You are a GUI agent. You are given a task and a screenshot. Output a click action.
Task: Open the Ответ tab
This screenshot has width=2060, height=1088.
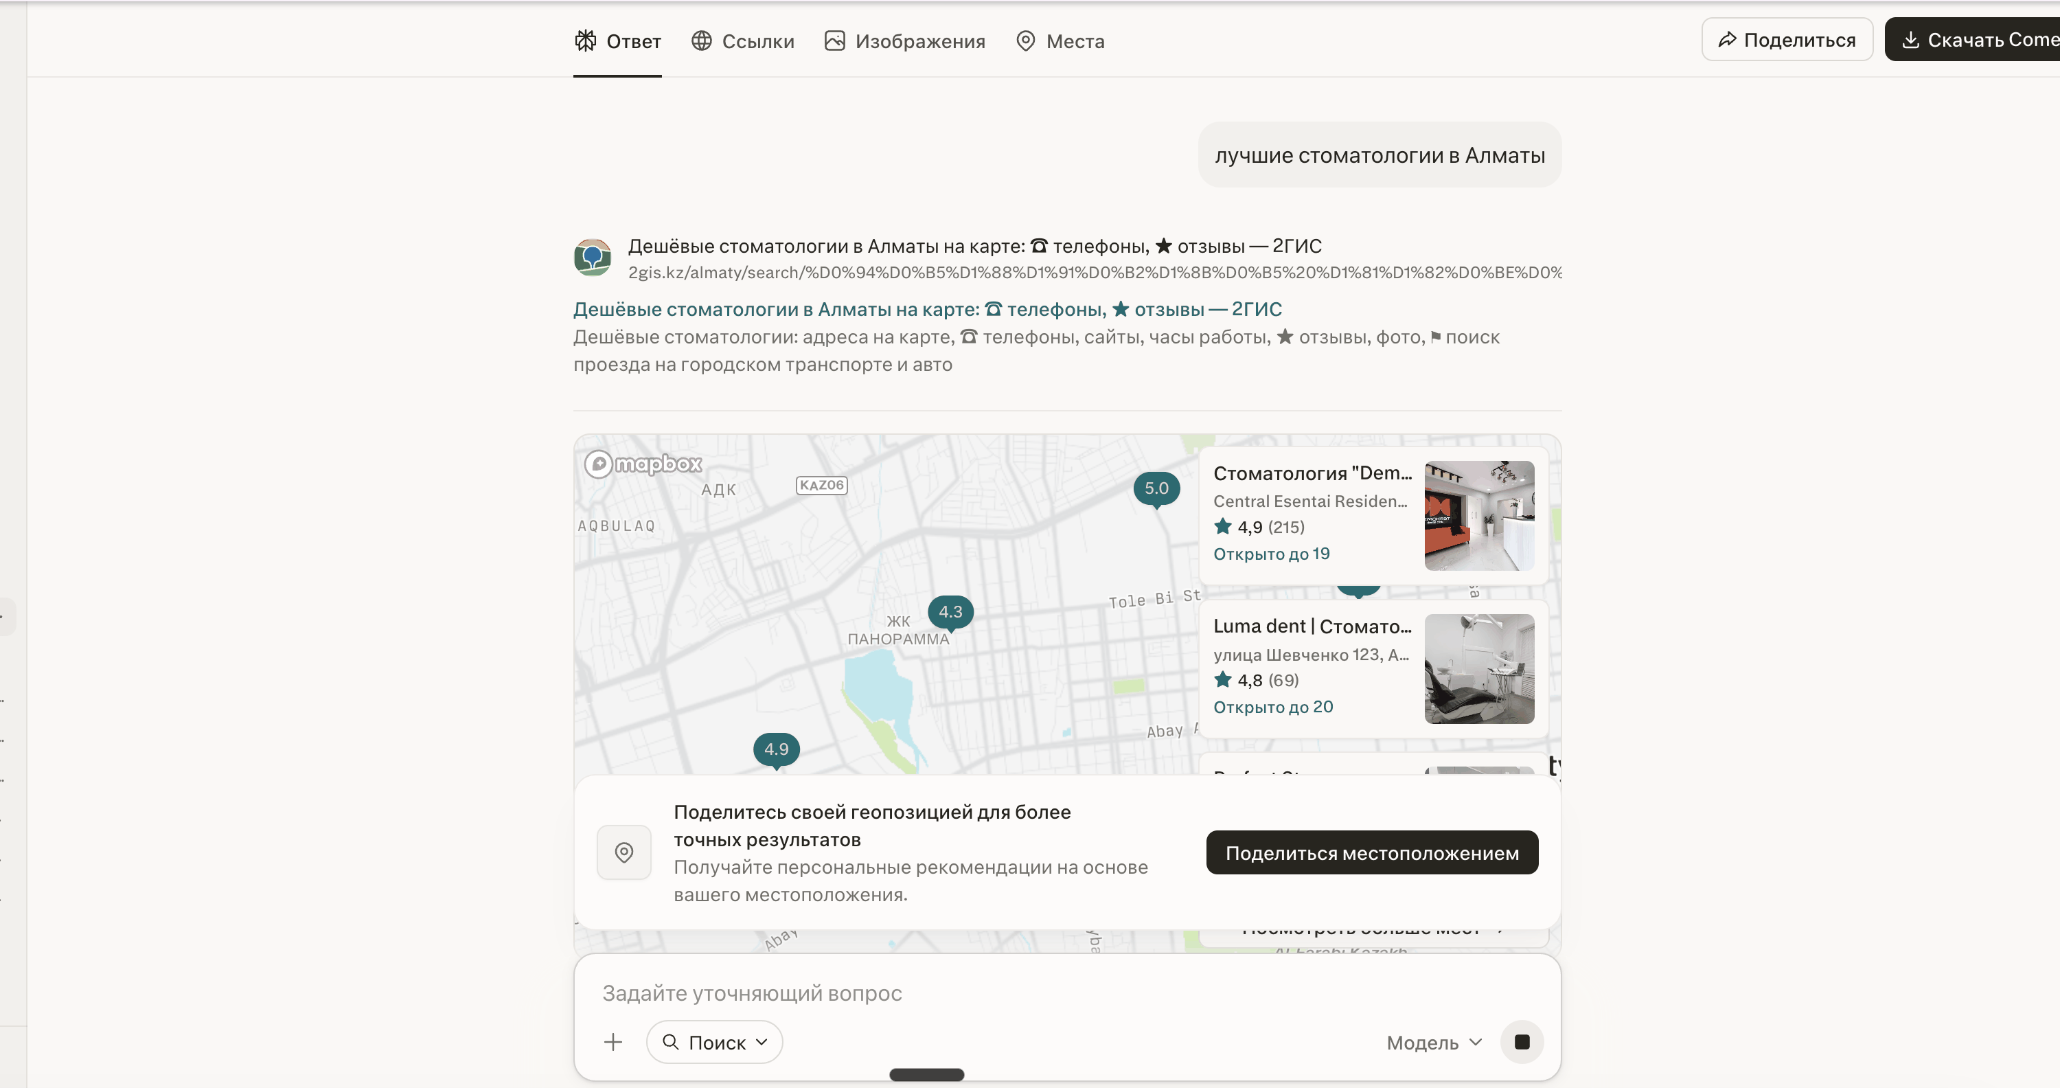coord(617,41)
